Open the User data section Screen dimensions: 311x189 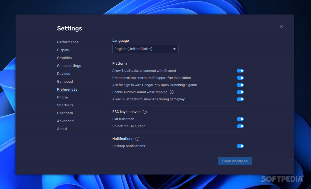(65, 113)
